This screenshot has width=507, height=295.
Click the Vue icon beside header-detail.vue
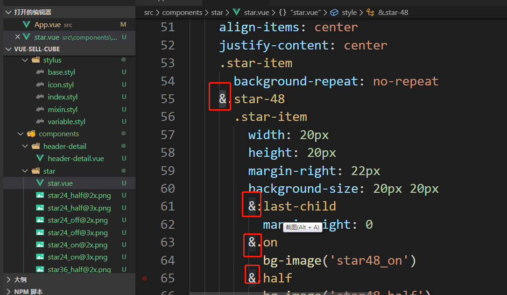40,159
